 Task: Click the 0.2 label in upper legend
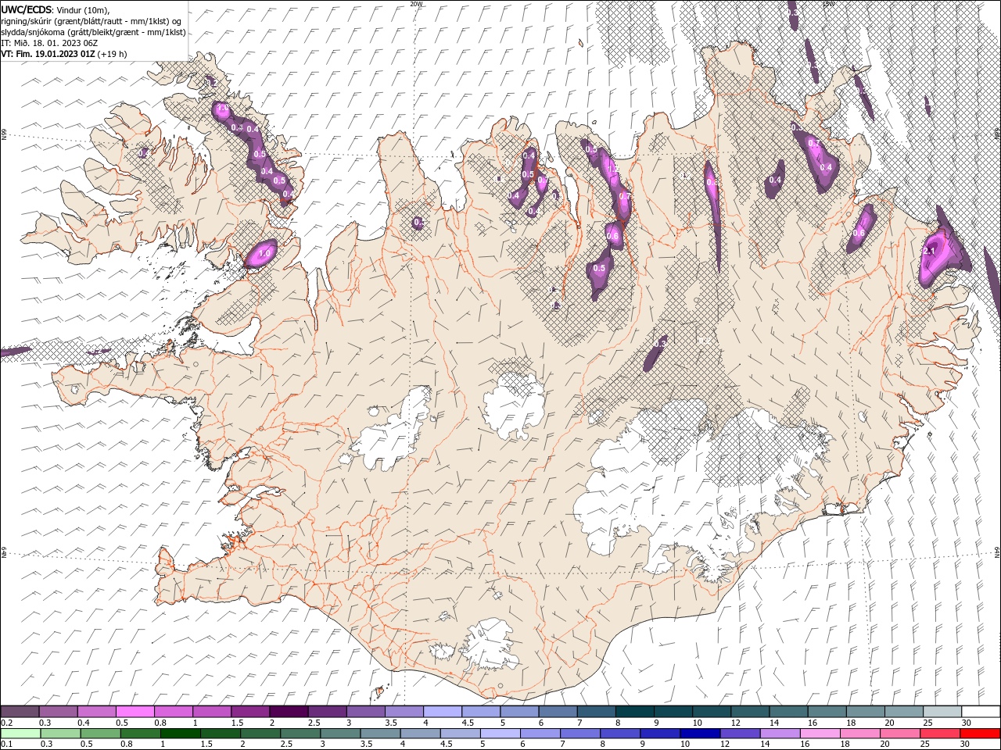pyautogui.click(x=6, y=723)
